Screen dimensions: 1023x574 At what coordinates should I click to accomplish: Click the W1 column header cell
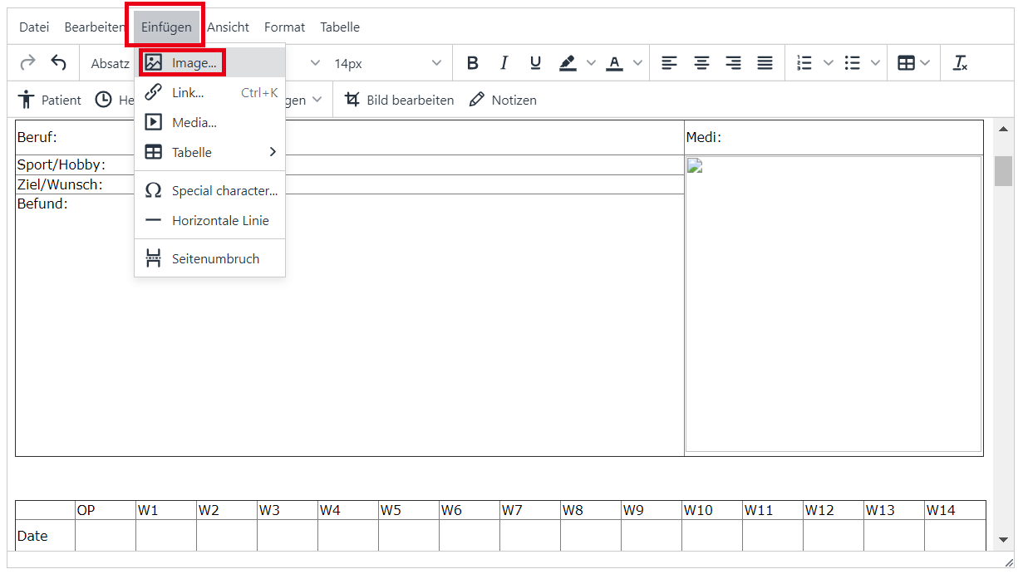[166, 510]
